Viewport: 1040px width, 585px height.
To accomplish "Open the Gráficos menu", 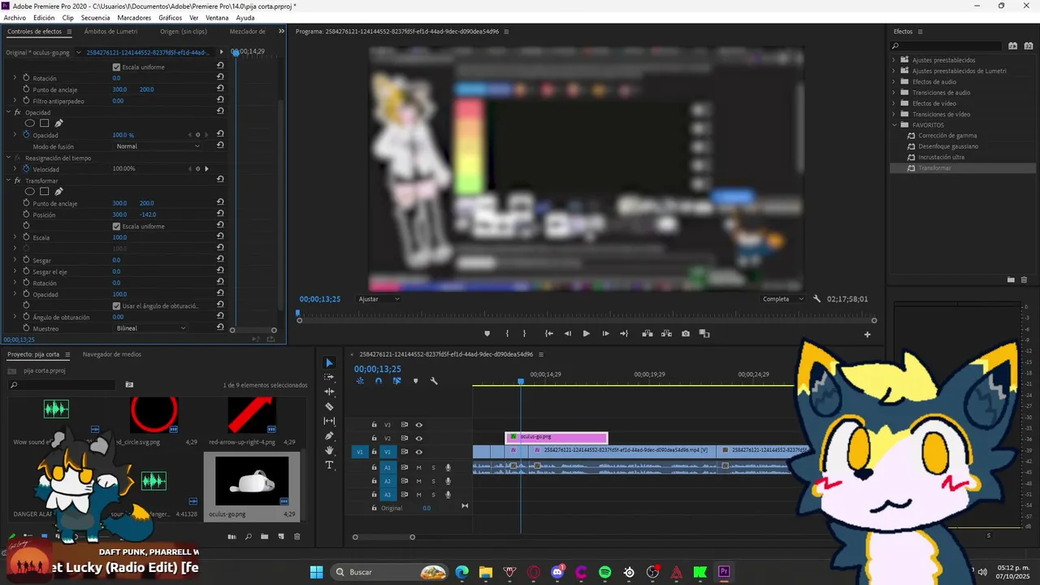I will coord(170,17).
